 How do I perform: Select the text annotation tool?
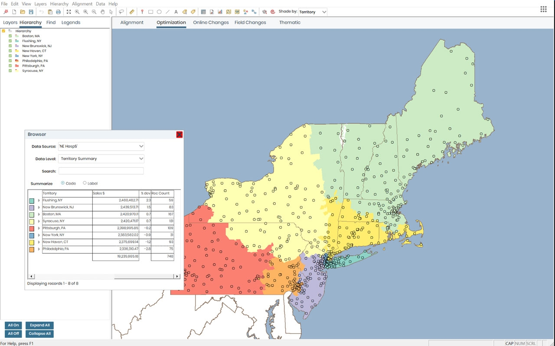click(176, 12)
